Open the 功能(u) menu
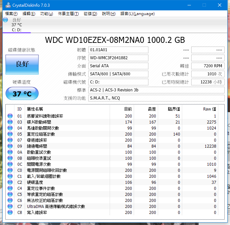Viewport: 230px width, 225px height. (x=46, y=14)
